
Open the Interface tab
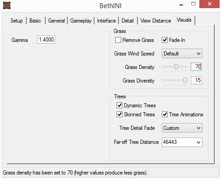coord(107,21)
